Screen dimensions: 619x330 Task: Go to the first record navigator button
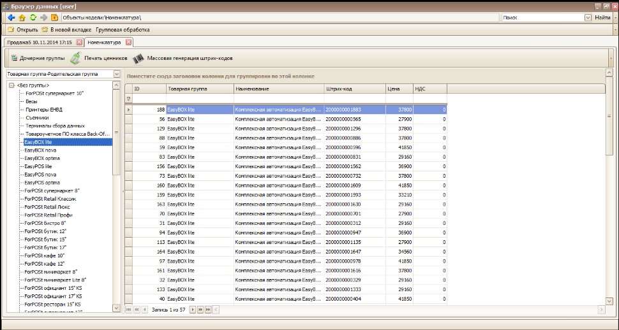coord(129,310)
